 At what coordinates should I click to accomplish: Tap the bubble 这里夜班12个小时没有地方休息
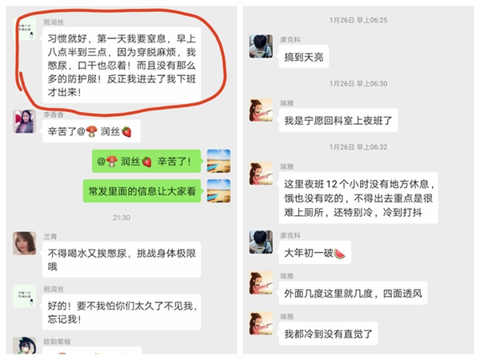coord(358,198)
